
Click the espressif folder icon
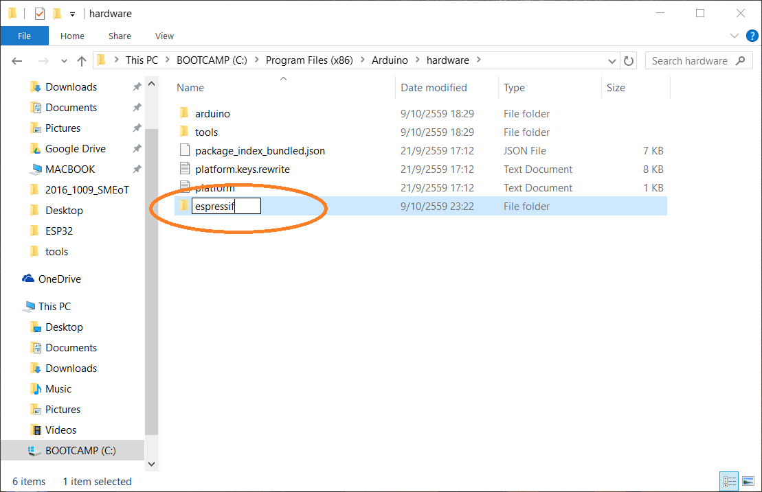tap(183, 206)
